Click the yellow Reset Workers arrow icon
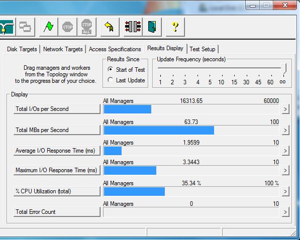This screenshot has width=300, height=240. pos(110,27)
